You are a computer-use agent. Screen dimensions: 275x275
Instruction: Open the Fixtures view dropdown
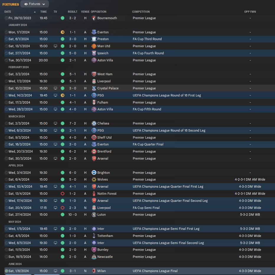[x=35, y=4]
